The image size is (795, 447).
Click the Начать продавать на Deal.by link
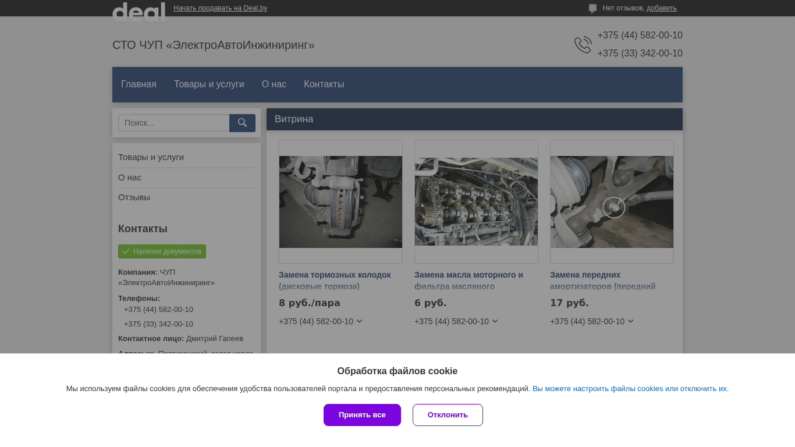pyautogui.click(x=220, y=8)
